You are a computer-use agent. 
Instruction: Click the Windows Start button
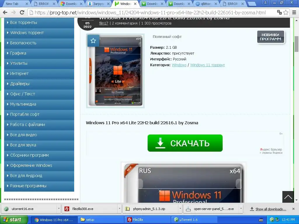pyautogui.click(x=13, y=220)
